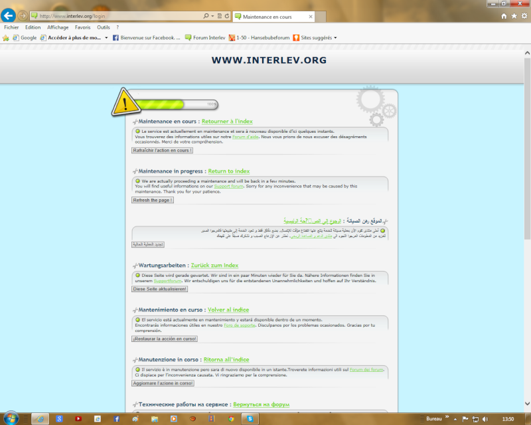
Task: Click the volume speaker tray icon
Action: [485, 419]
